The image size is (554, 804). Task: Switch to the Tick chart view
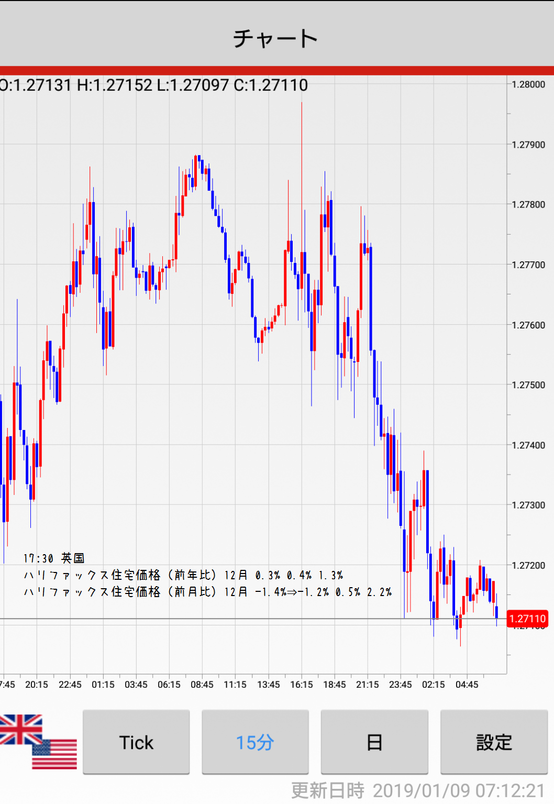coord(136,742)
